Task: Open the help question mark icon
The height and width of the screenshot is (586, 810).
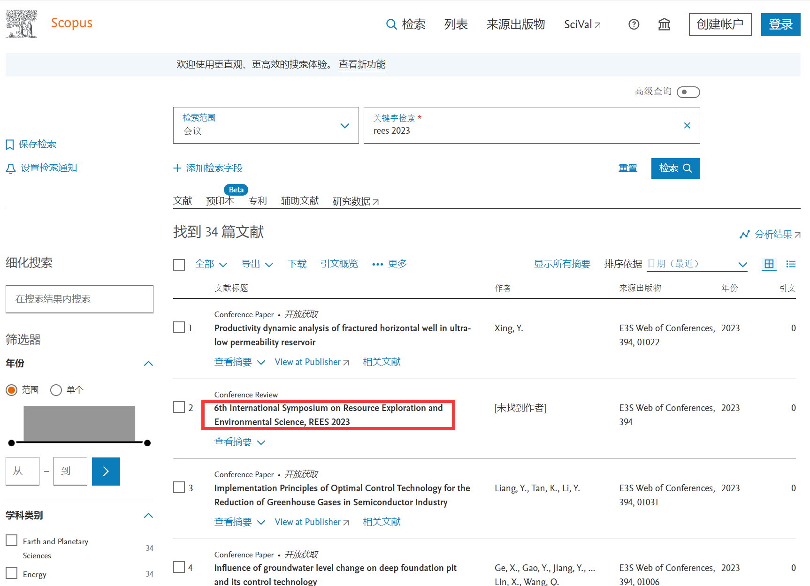Action: click(x=634, y=24)
